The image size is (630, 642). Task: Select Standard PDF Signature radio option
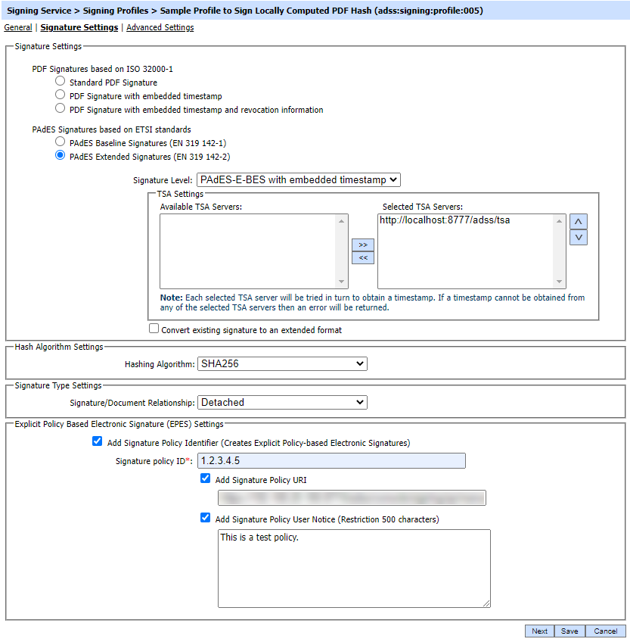click(x=61, y=81)
